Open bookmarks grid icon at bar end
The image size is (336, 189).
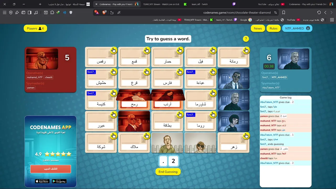[x=332, y=20]
